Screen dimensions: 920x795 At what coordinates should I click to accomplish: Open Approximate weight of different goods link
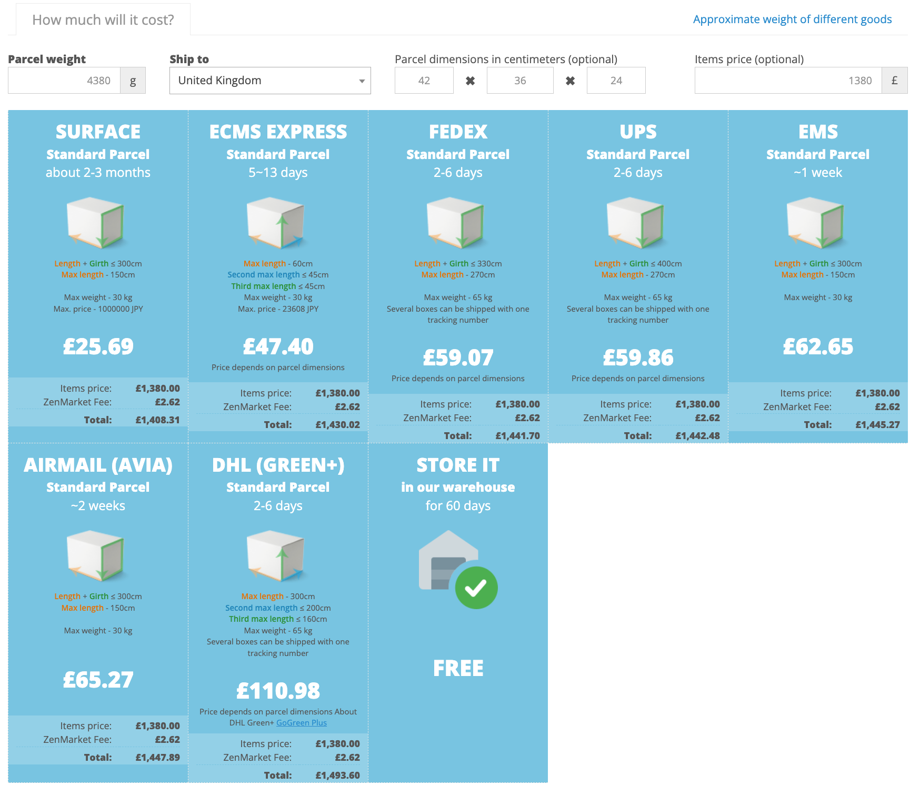point(792,19)
